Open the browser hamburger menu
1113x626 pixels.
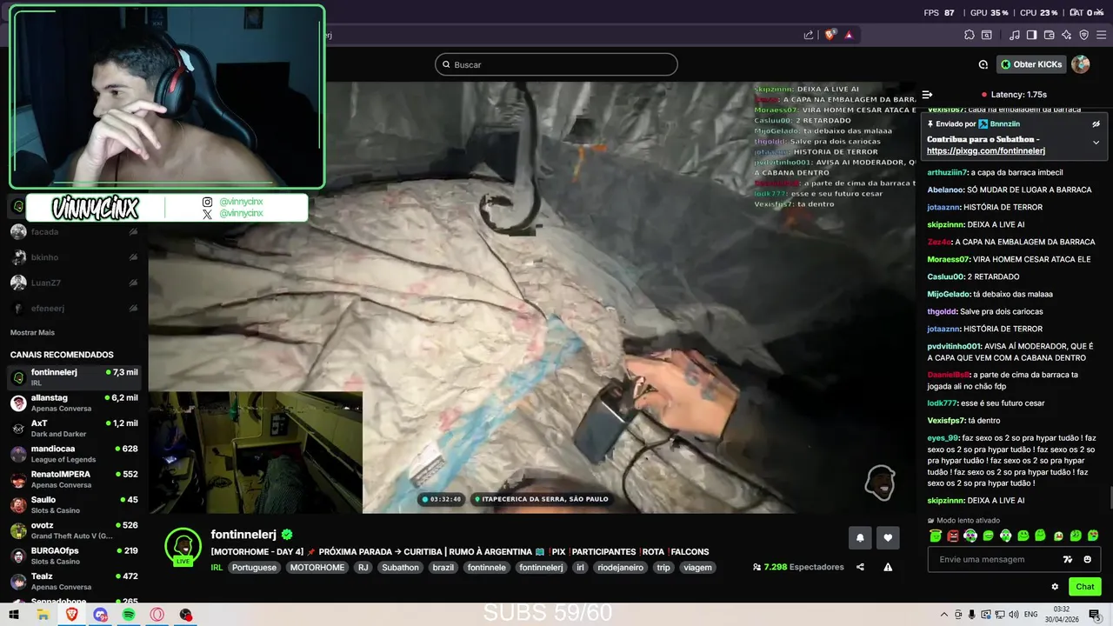pos(1102,35)
